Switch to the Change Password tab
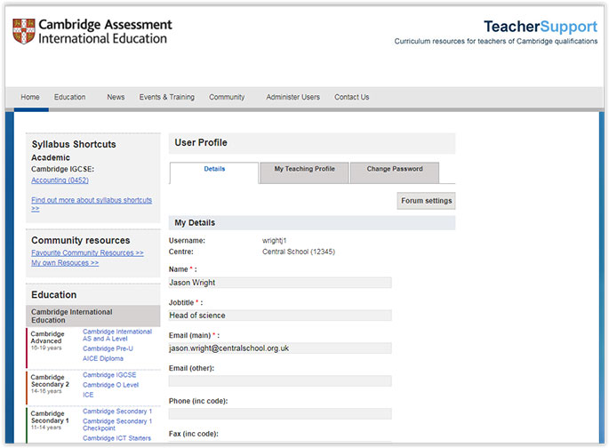Image resolution: width=609 pixels, height=448 pixels. (395, 169)
